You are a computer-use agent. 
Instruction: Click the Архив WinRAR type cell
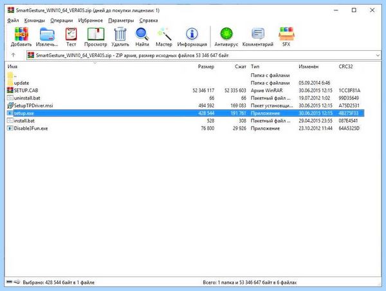[266, 90]
